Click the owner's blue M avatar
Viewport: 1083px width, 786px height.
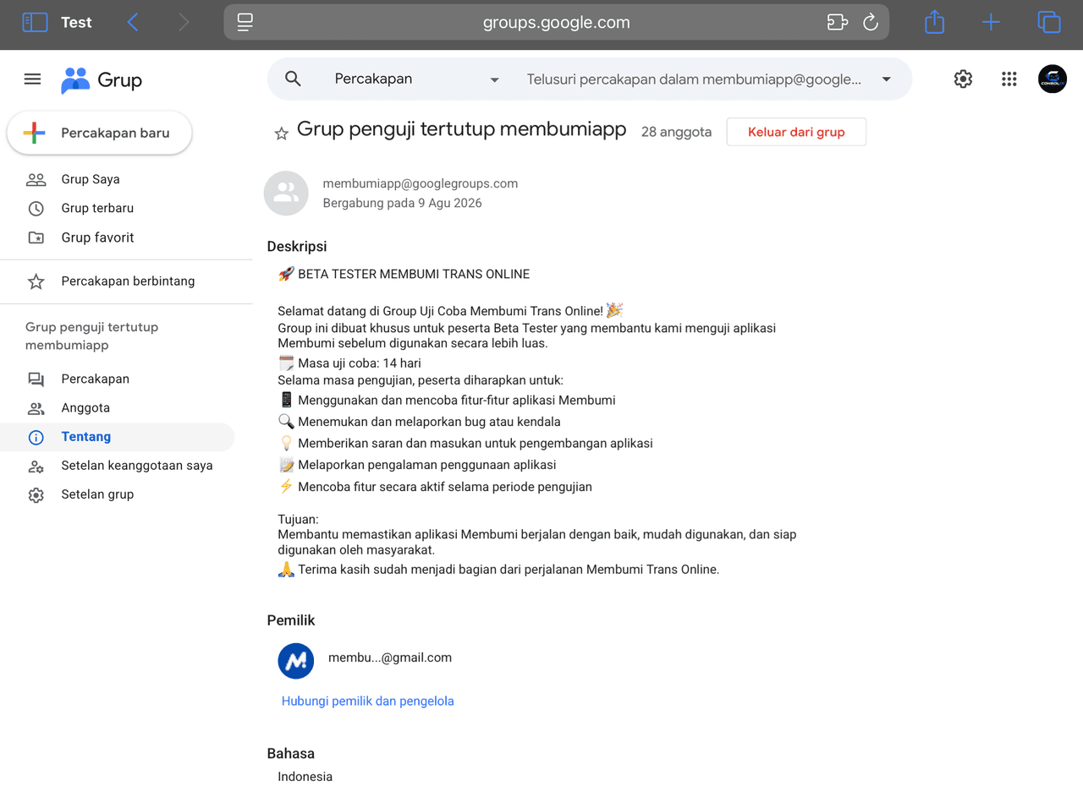tap(296, 661)
